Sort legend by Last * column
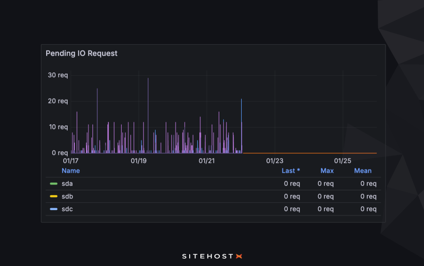Image resolution: width=424 pixels, height=266 pixels. [x=291, y=171]
